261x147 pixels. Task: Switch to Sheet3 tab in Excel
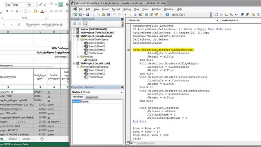(x=26, y=139)
